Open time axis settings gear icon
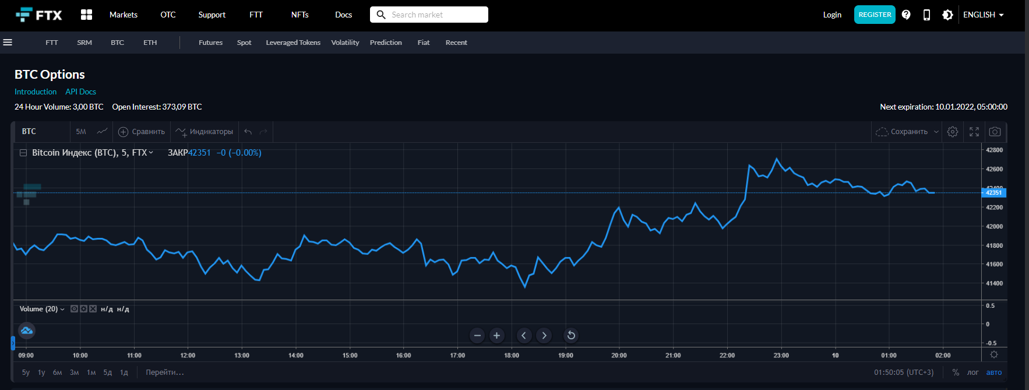Image resolution: width=1029 pixels, height=390 pixels. 994,354
